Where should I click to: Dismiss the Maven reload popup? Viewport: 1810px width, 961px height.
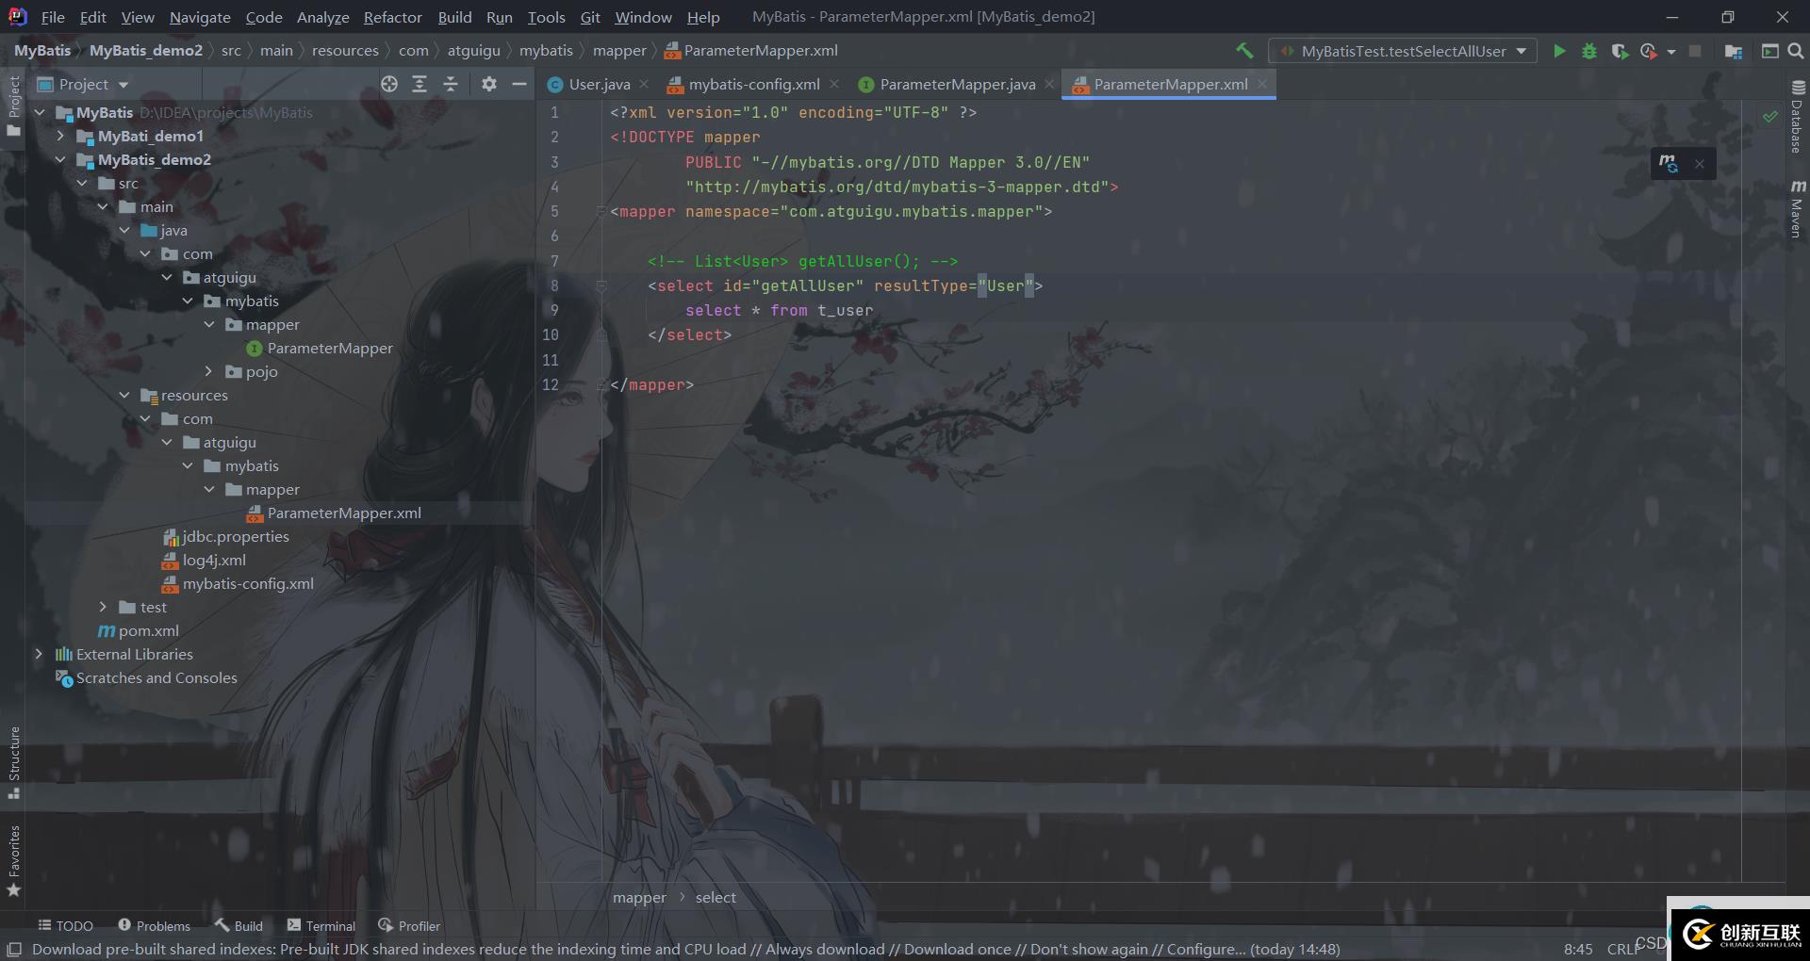click(1699, 164)
